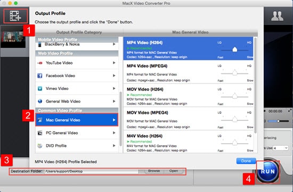Click the Done button

(x=246, y=161)
